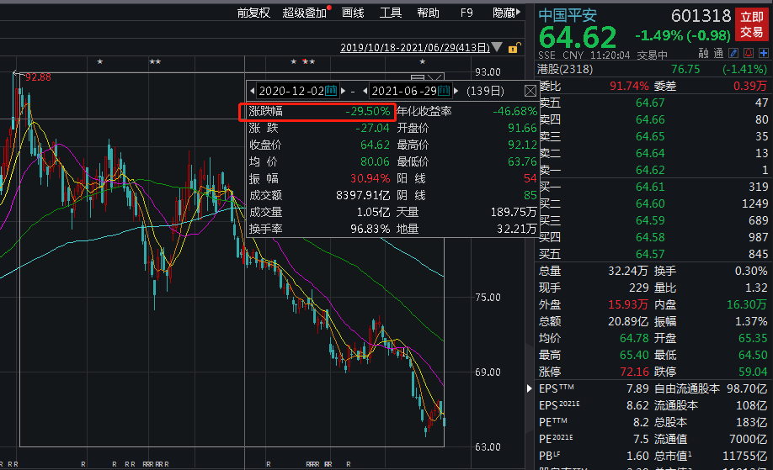Click the PE TTM value 8.2

point(641,422)
